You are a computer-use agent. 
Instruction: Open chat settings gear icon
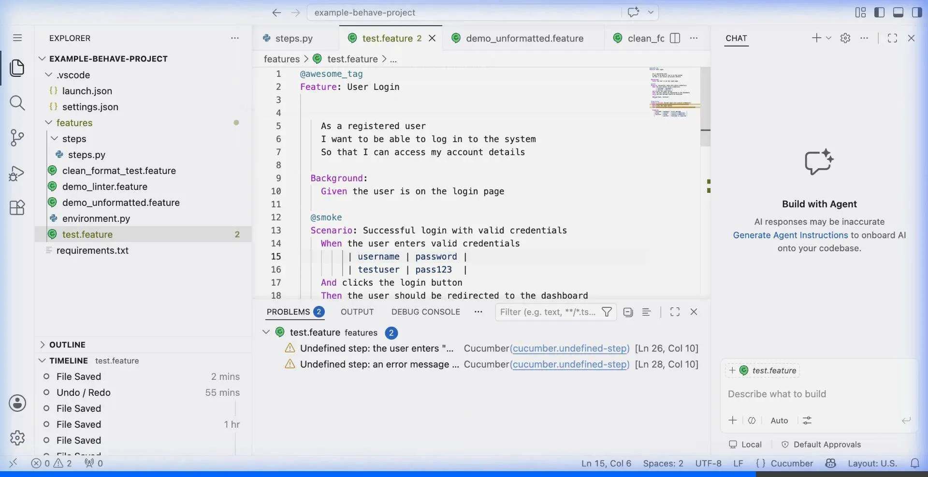(845, 38)
